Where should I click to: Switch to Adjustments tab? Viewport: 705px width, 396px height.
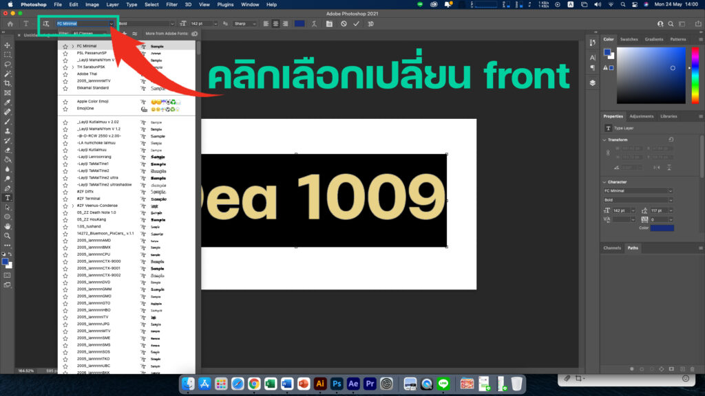click(x=641, y=116)
